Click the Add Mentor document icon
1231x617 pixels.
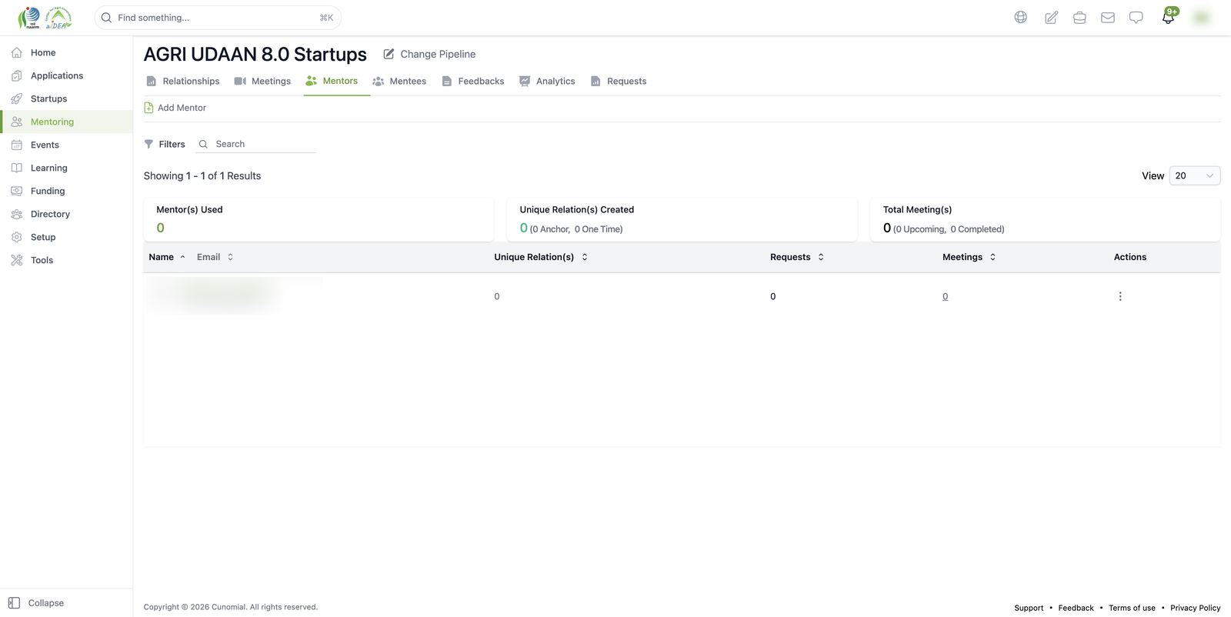coord(148,108)
